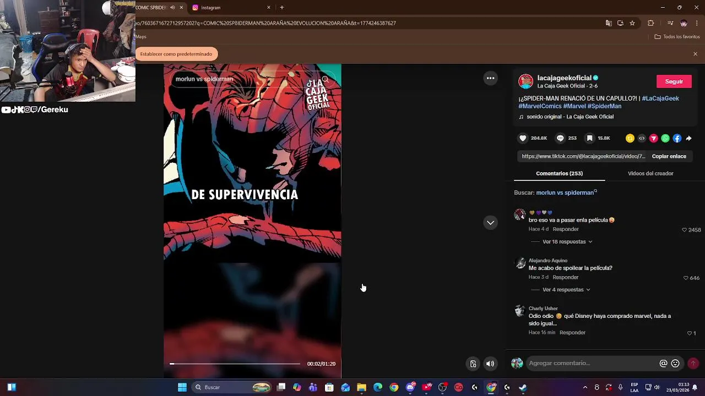Show hidden system tray icons chevron
Image resolution: width=705 pixels, height=396 pixels.
[585, 387]
